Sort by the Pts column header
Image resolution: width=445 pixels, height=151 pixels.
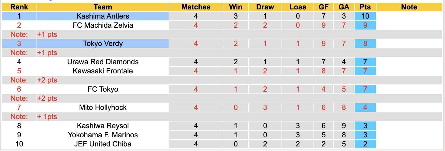coord(365,7)
